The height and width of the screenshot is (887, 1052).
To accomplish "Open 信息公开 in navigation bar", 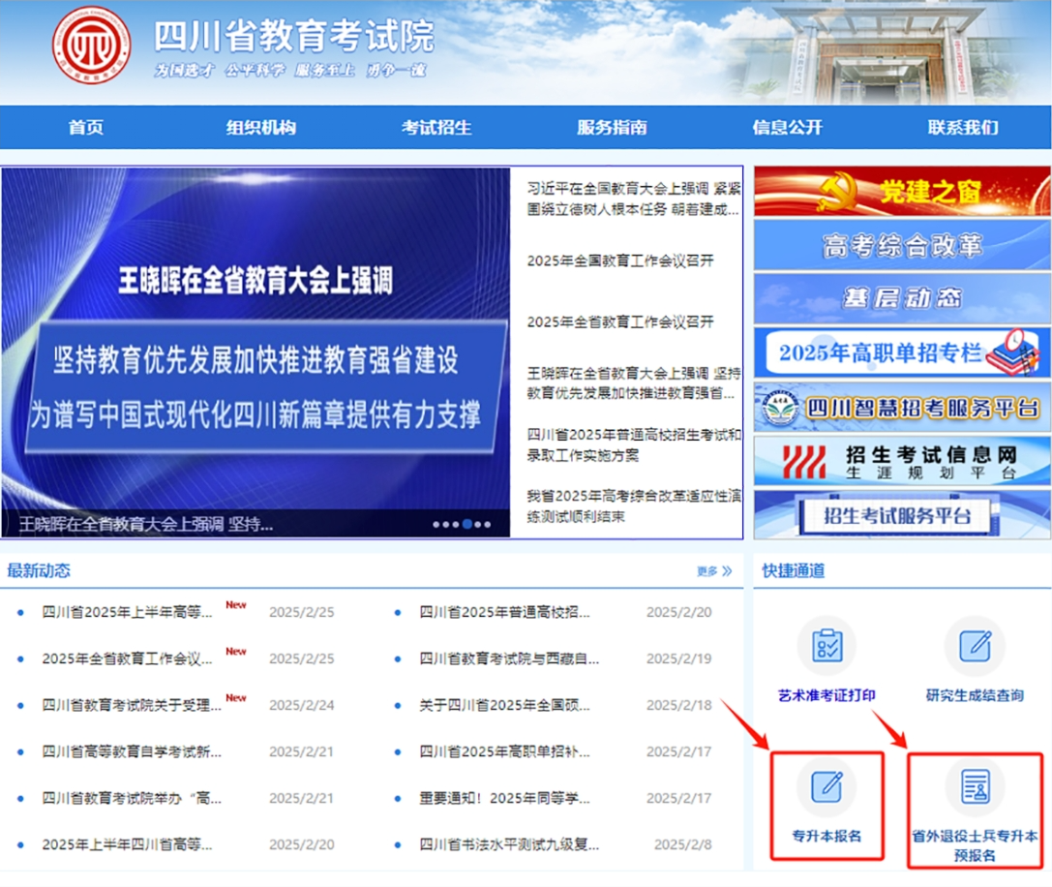I will pos(787,127).
